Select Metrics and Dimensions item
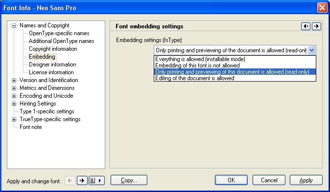Image resolution: width=330 pixels, height=192 pixels. click(47, 88)
